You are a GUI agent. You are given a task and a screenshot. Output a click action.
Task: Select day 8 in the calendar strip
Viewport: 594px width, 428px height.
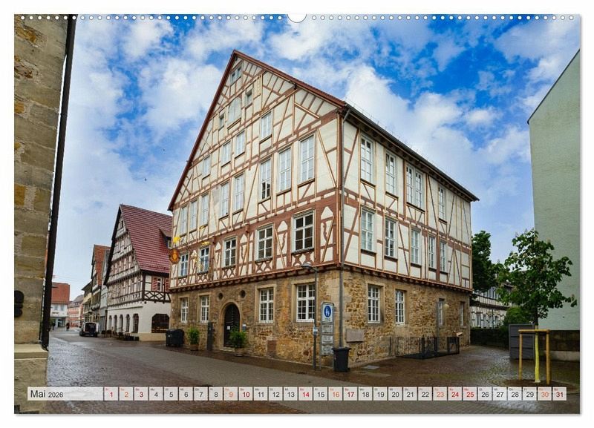click(x=216, y=394)
